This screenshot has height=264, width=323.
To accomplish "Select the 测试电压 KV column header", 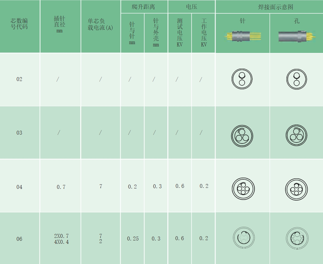I will point(180,33).
